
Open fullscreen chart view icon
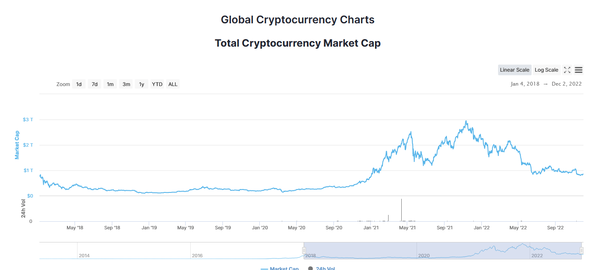coord(567,70)
